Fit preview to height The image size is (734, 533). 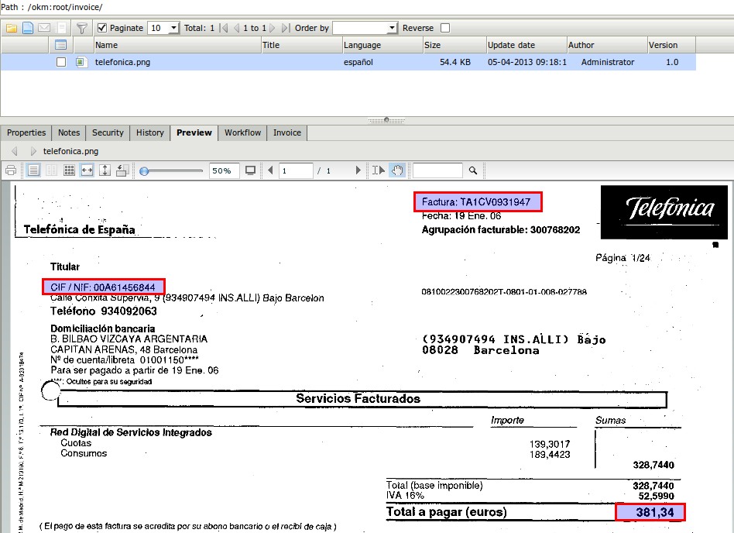click(105, 170)
